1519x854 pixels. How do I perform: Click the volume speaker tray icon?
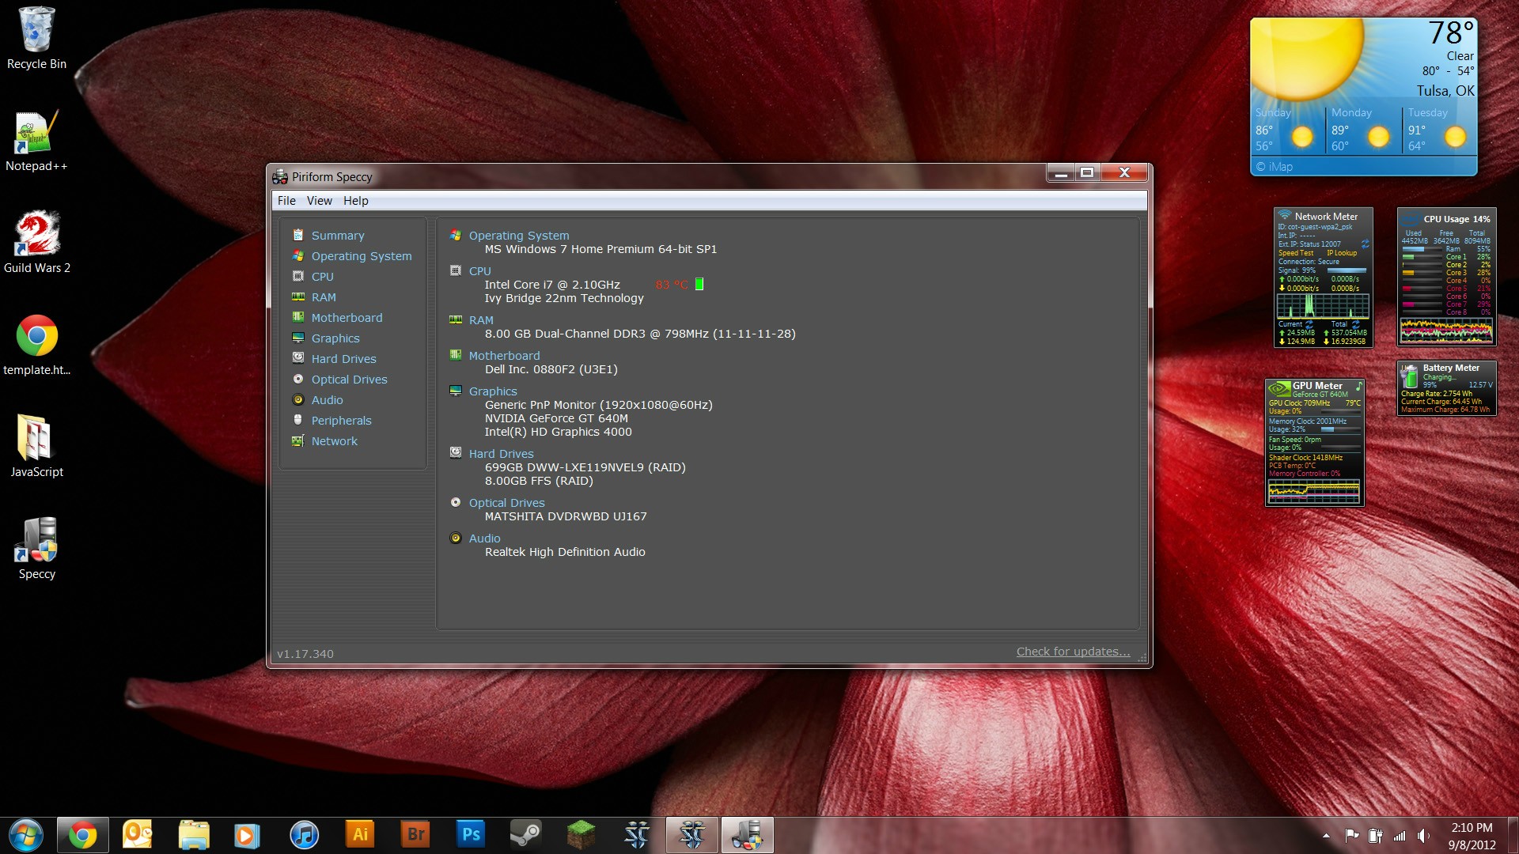[x=1423, y=836]
